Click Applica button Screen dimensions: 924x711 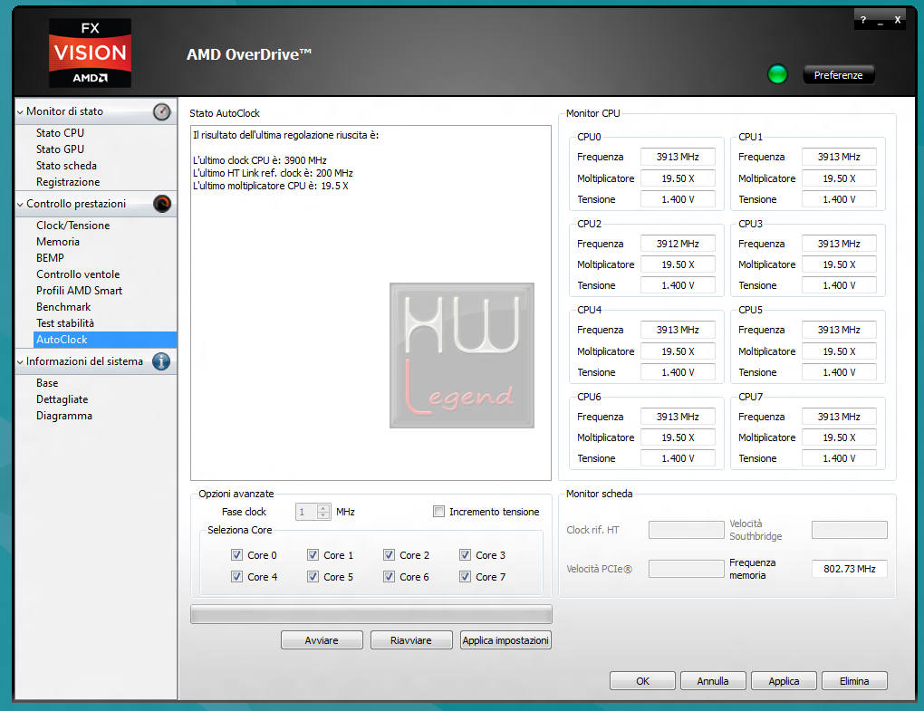pyautogui.click(x=784, y=681)
